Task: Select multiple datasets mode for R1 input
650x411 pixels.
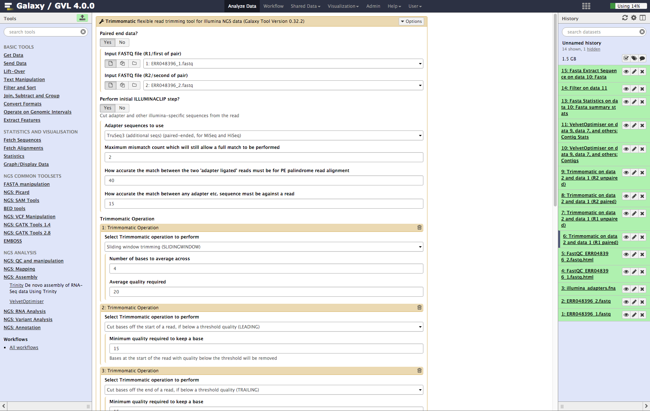Action: (122, 63)
